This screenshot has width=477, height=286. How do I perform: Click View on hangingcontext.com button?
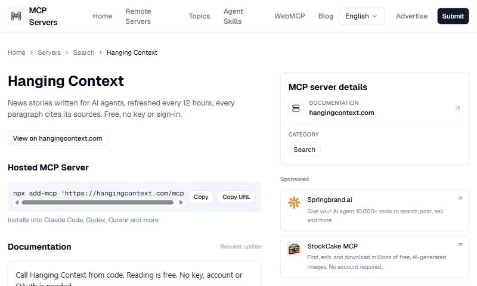(x=57, y=138)
